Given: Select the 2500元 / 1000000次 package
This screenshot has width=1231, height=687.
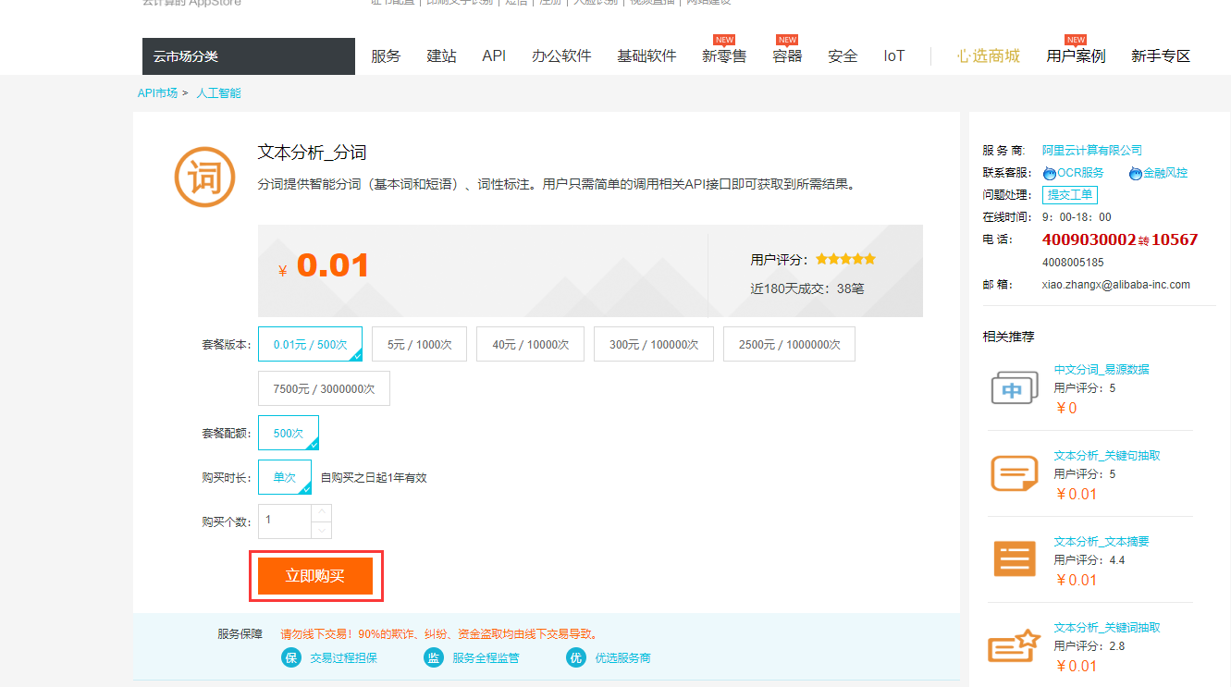Looking at the screenshot, I should pyautogui.click(x=789, y=344).
